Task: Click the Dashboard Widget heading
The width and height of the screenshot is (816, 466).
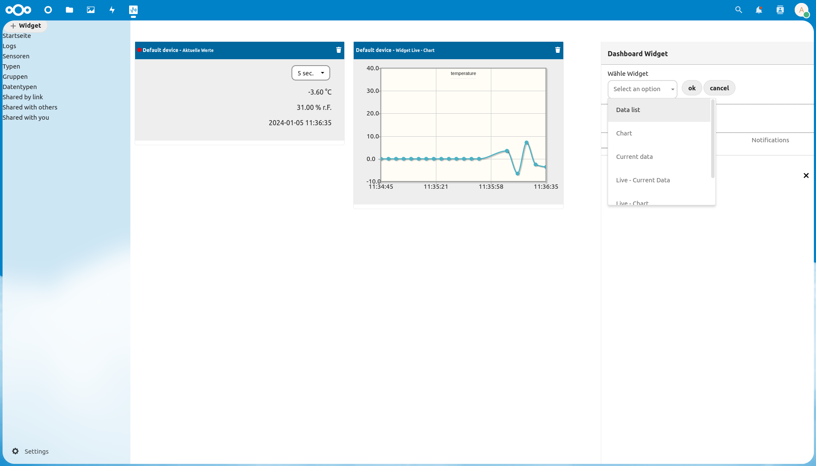Action: tap(637, 54)
